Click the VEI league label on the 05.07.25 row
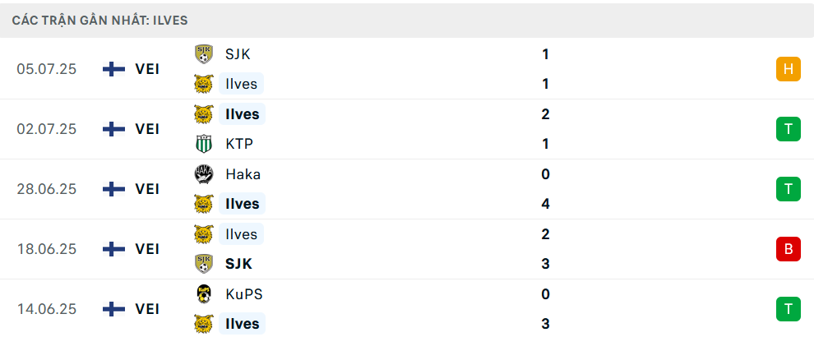This screenshot has width=814, height=337. pyautogui.click(x=147, y=69)
